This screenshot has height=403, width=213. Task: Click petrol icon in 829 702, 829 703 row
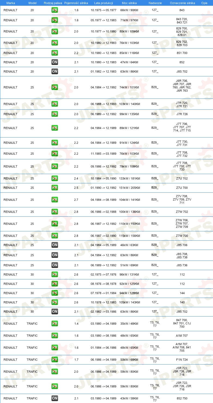(54, 43)
